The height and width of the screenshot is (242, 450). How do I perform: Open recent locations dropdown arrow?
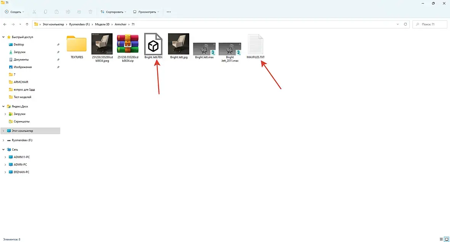click(x=20, y=24)
